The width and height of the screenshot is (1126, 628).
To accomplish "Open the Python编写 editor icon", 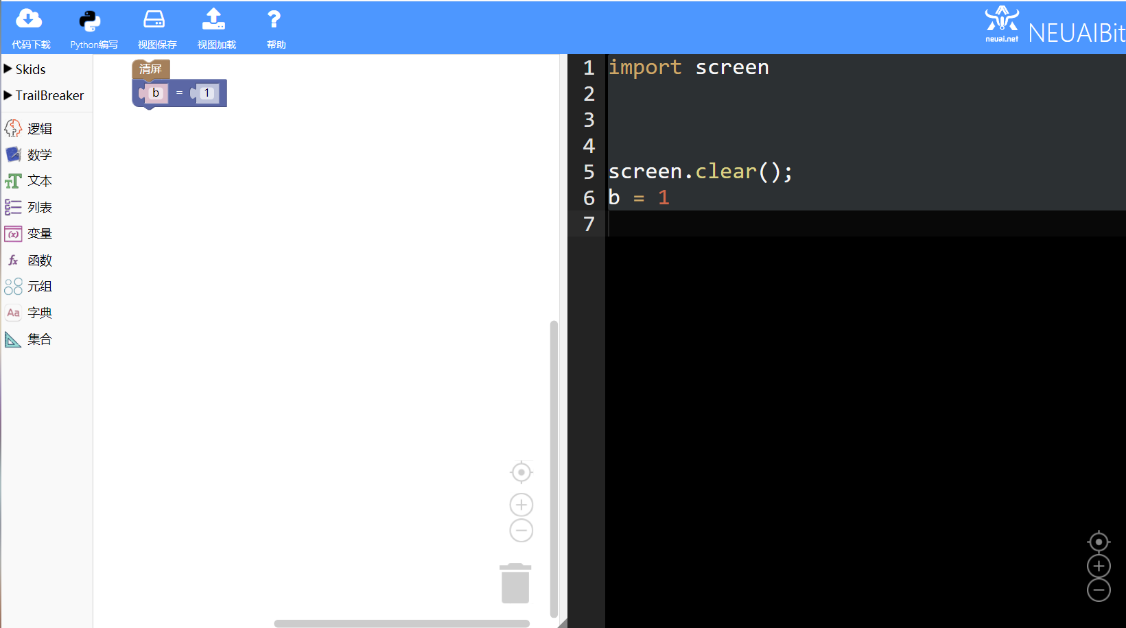I will point(89,21).
